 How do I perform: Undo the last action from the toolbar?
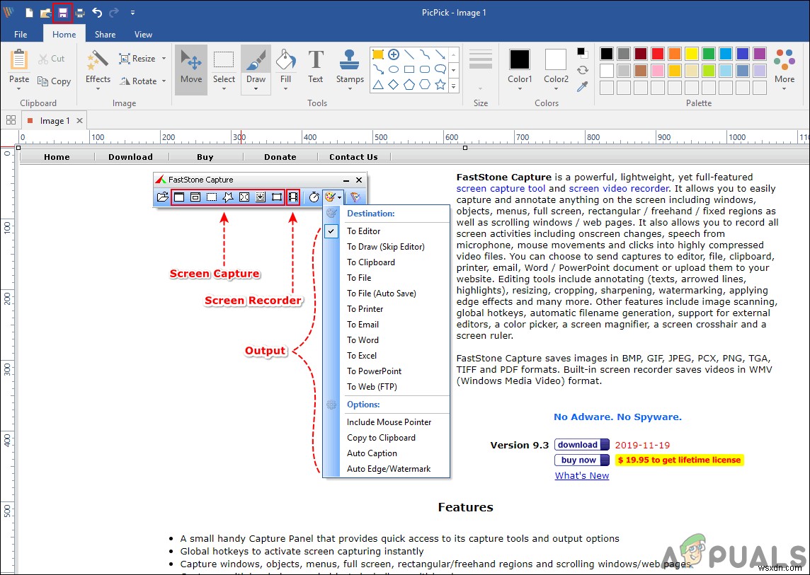pyautogui.click(x=96, y=12)
